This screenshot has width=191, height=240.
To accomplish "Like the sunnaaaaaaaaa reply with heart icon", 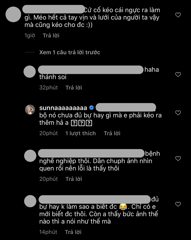I will tap(178, 113).
